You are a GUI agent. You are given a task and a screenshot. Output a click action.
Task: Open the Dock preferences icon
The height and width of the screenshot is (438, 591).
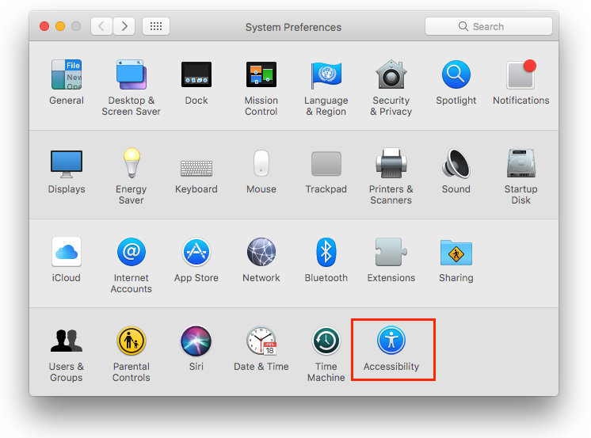click(196, 74)
